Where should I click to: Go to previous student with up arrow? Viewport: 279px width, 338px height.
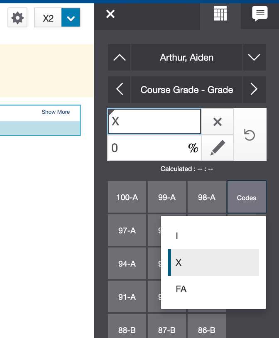point(119,58)
